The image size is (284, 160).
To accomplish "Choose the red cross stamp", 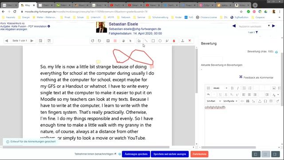I will (x=189, y=41).
